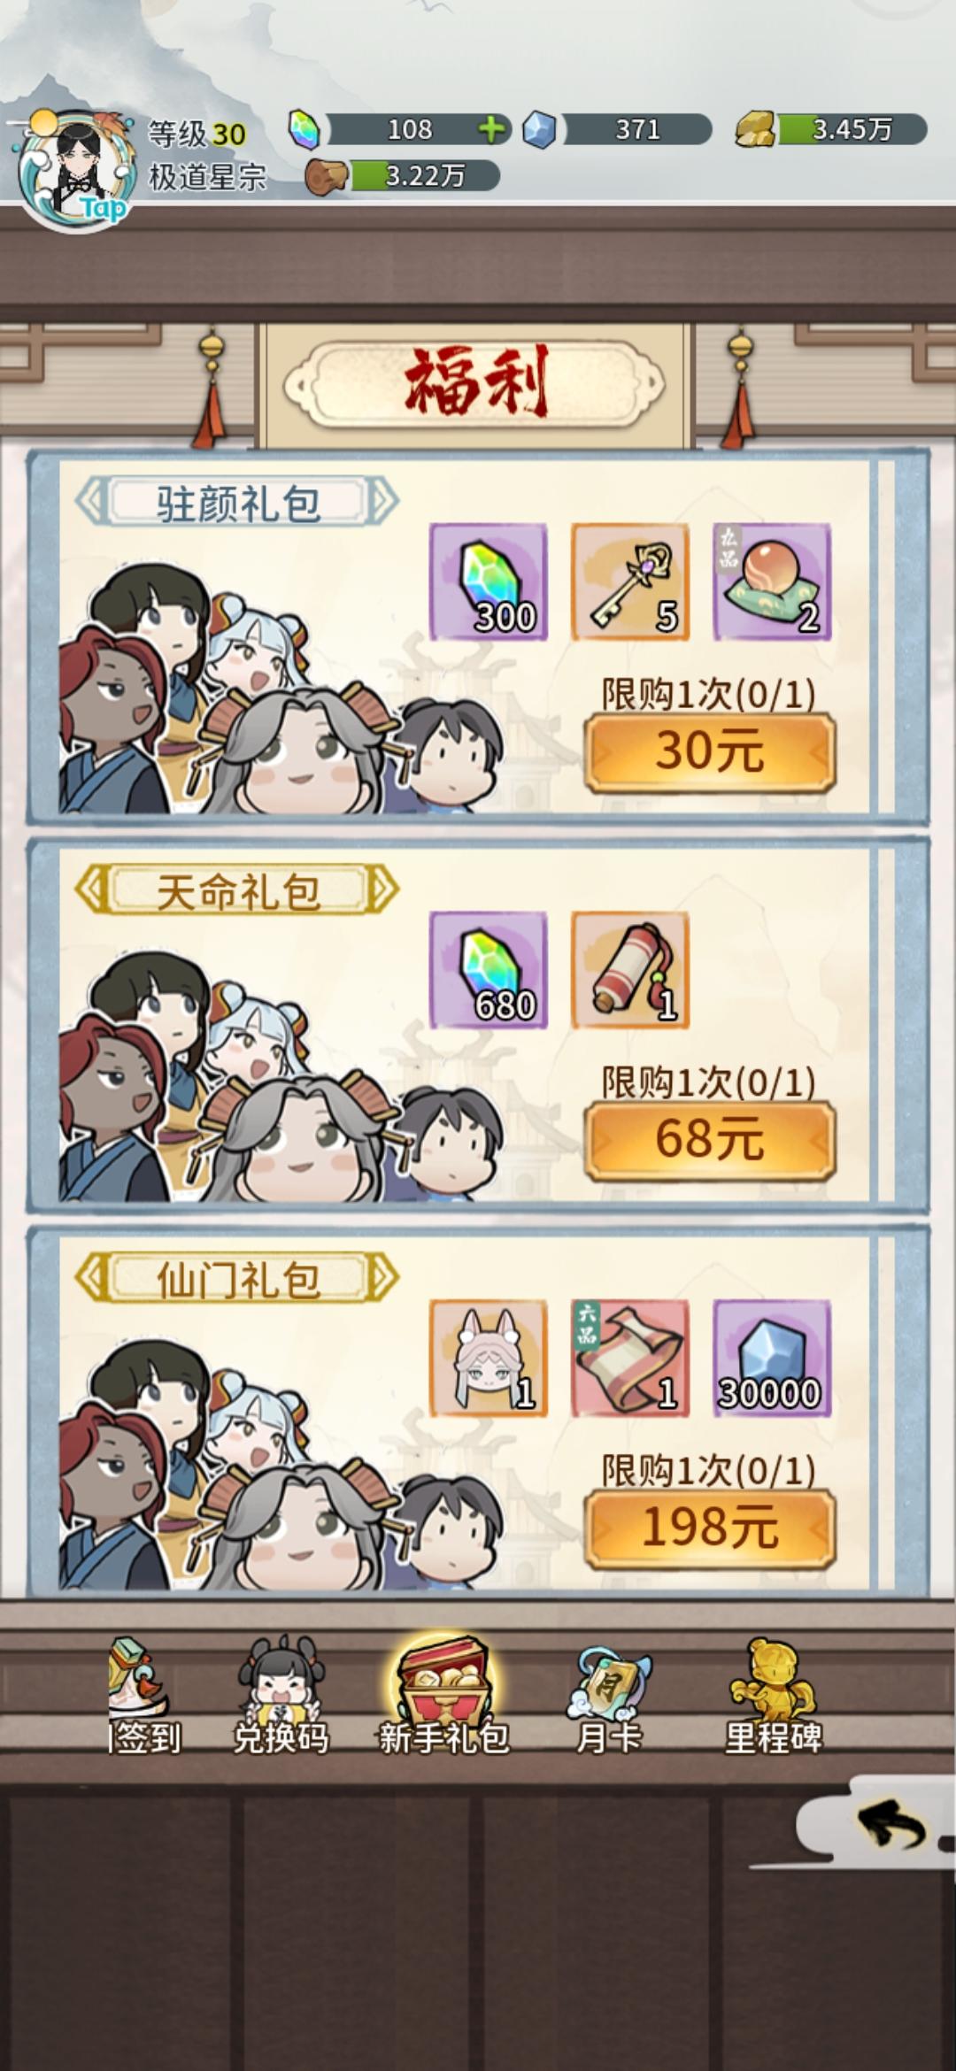Image resolution: width=956 pixels, height=2071 pixels.
Task: Inspect the 680 rainbow gem reward
Action: tap(489, 970)
